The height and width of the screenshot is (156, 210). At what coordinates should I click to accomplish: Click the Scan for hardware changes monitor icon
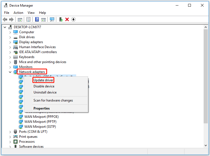click(x=52, y=20)
